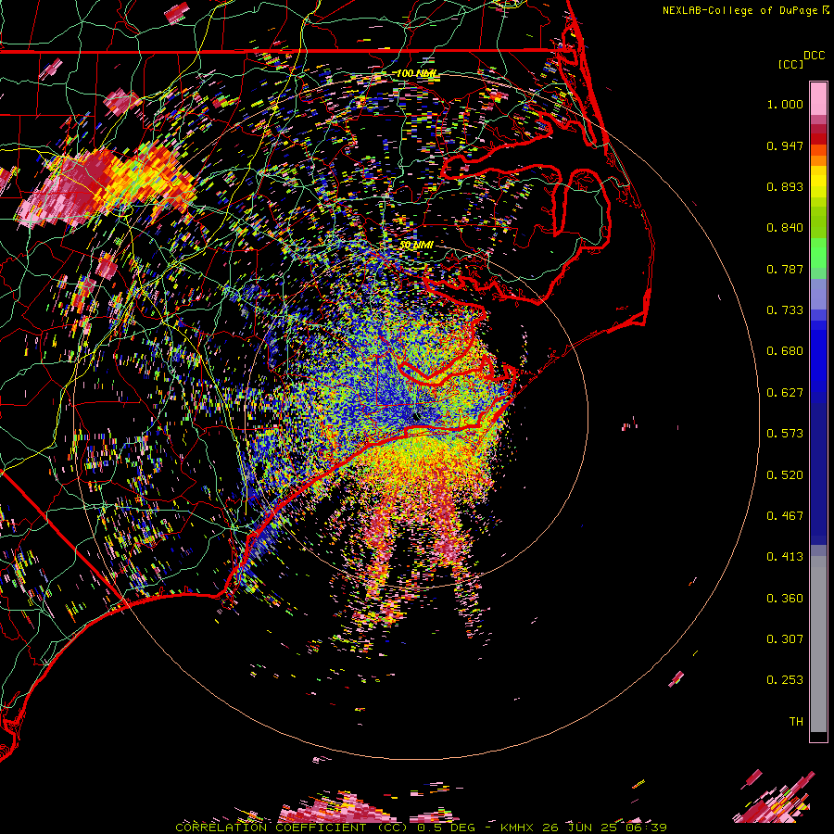The image size is (834, 834).
Task: Click the CORRELATION COEFFICIENT caption text
Action: coord(271,828)
